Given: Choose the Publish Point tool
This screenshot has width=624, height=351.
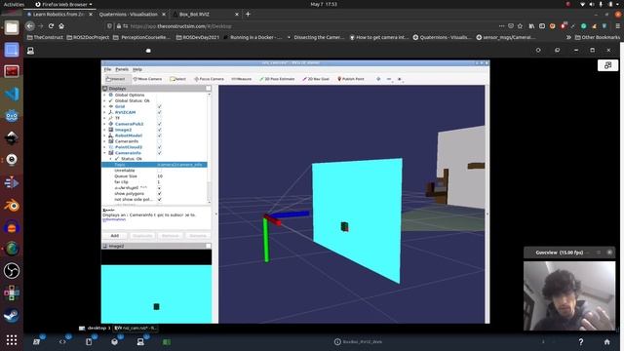Looking at the screenshot, I should tap(351, 79).
